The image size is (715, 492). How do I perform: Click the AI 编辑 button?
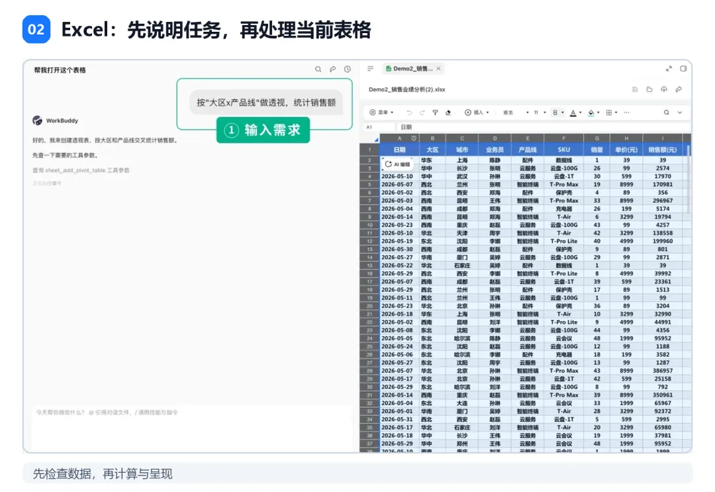398,164
